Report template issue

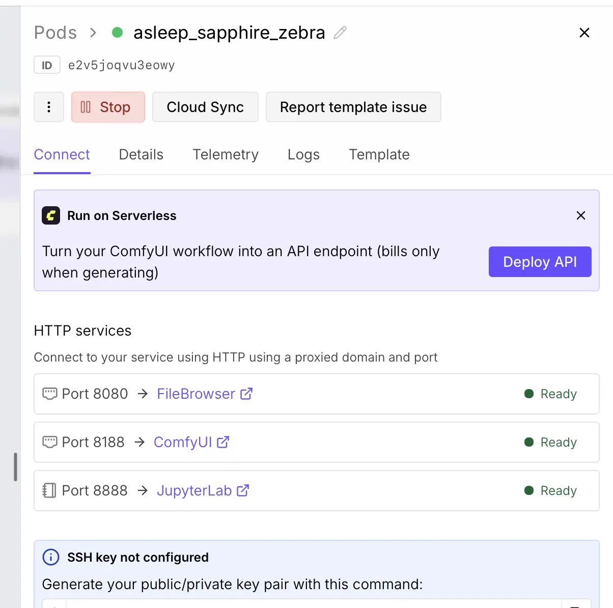(353, 107)
